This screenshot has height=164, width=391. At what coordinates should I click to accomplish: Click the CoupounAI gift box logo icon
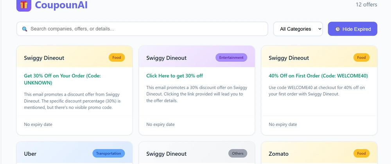click(24, 5)
